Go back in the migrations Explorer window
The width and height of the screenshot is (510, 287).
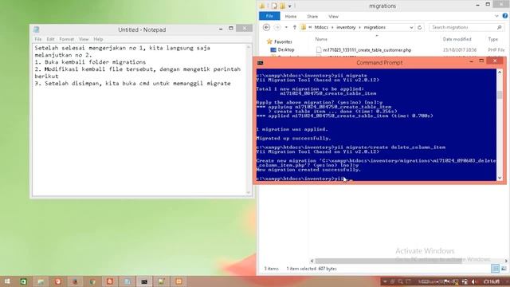click(x=266, y=27)
